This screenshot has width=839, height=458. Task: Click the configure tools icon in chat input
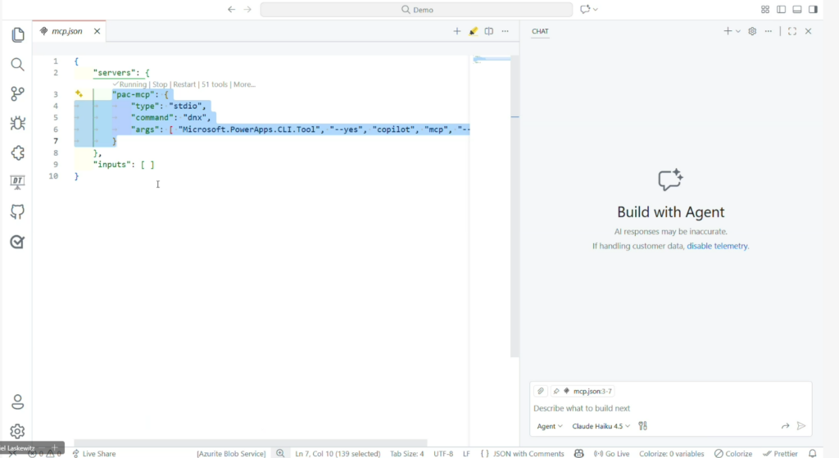pos(642,426)
